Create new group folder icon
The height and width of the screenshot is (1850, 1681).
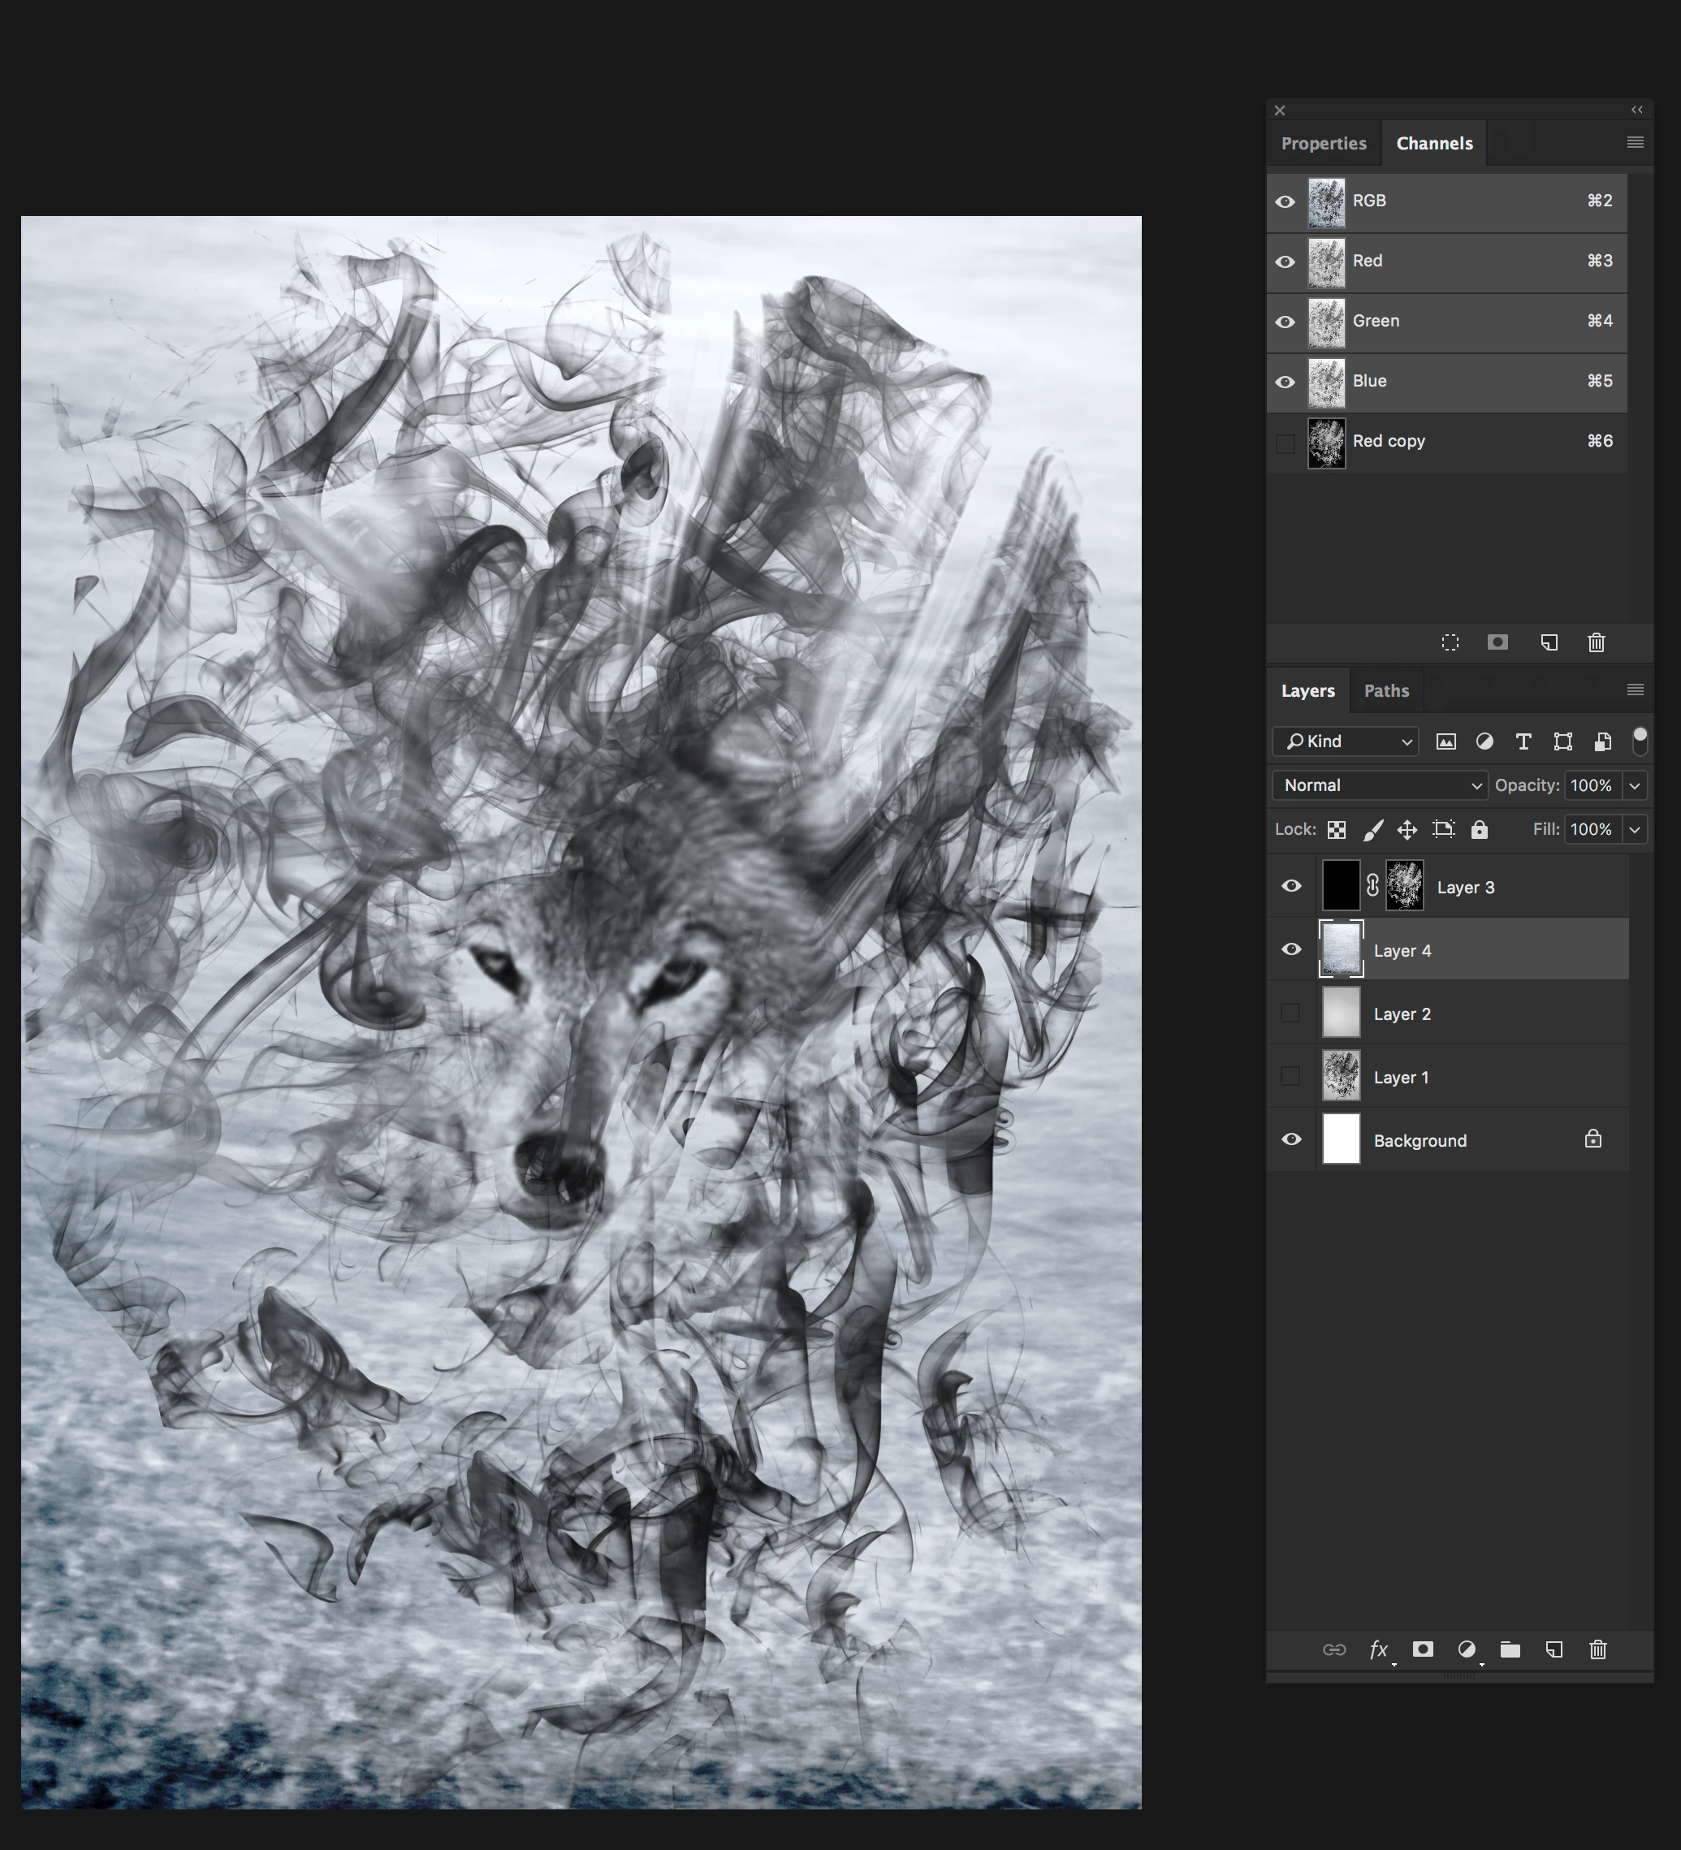coord(1510,1649)
